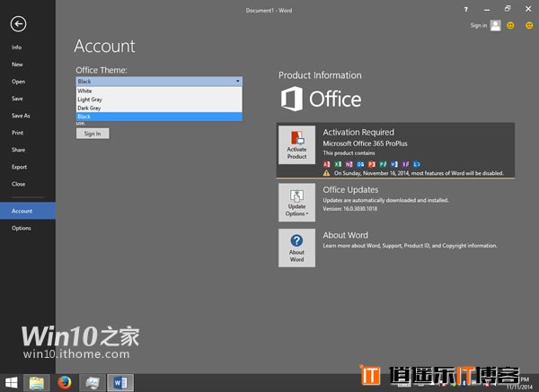The height and width of the screenshot is (392, 539).
Task: Click the yellow activation warning icon
Action: pyautogui.click(x=327, y=173)
